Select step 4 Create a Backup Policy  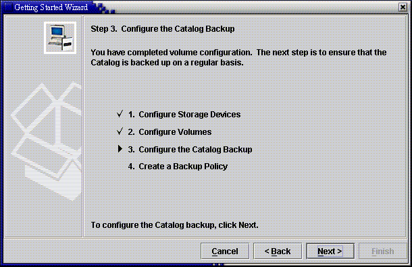178,167
